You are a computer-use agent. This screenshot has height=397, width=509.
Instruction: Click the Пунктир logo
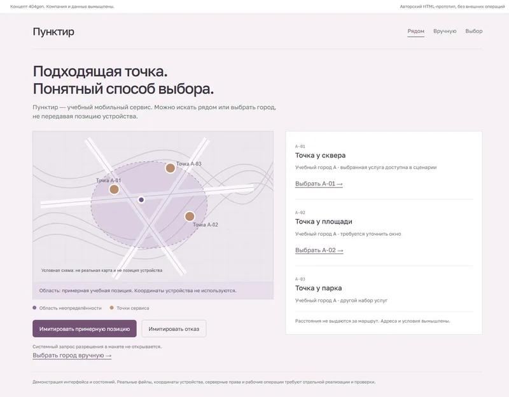(53, 31)
